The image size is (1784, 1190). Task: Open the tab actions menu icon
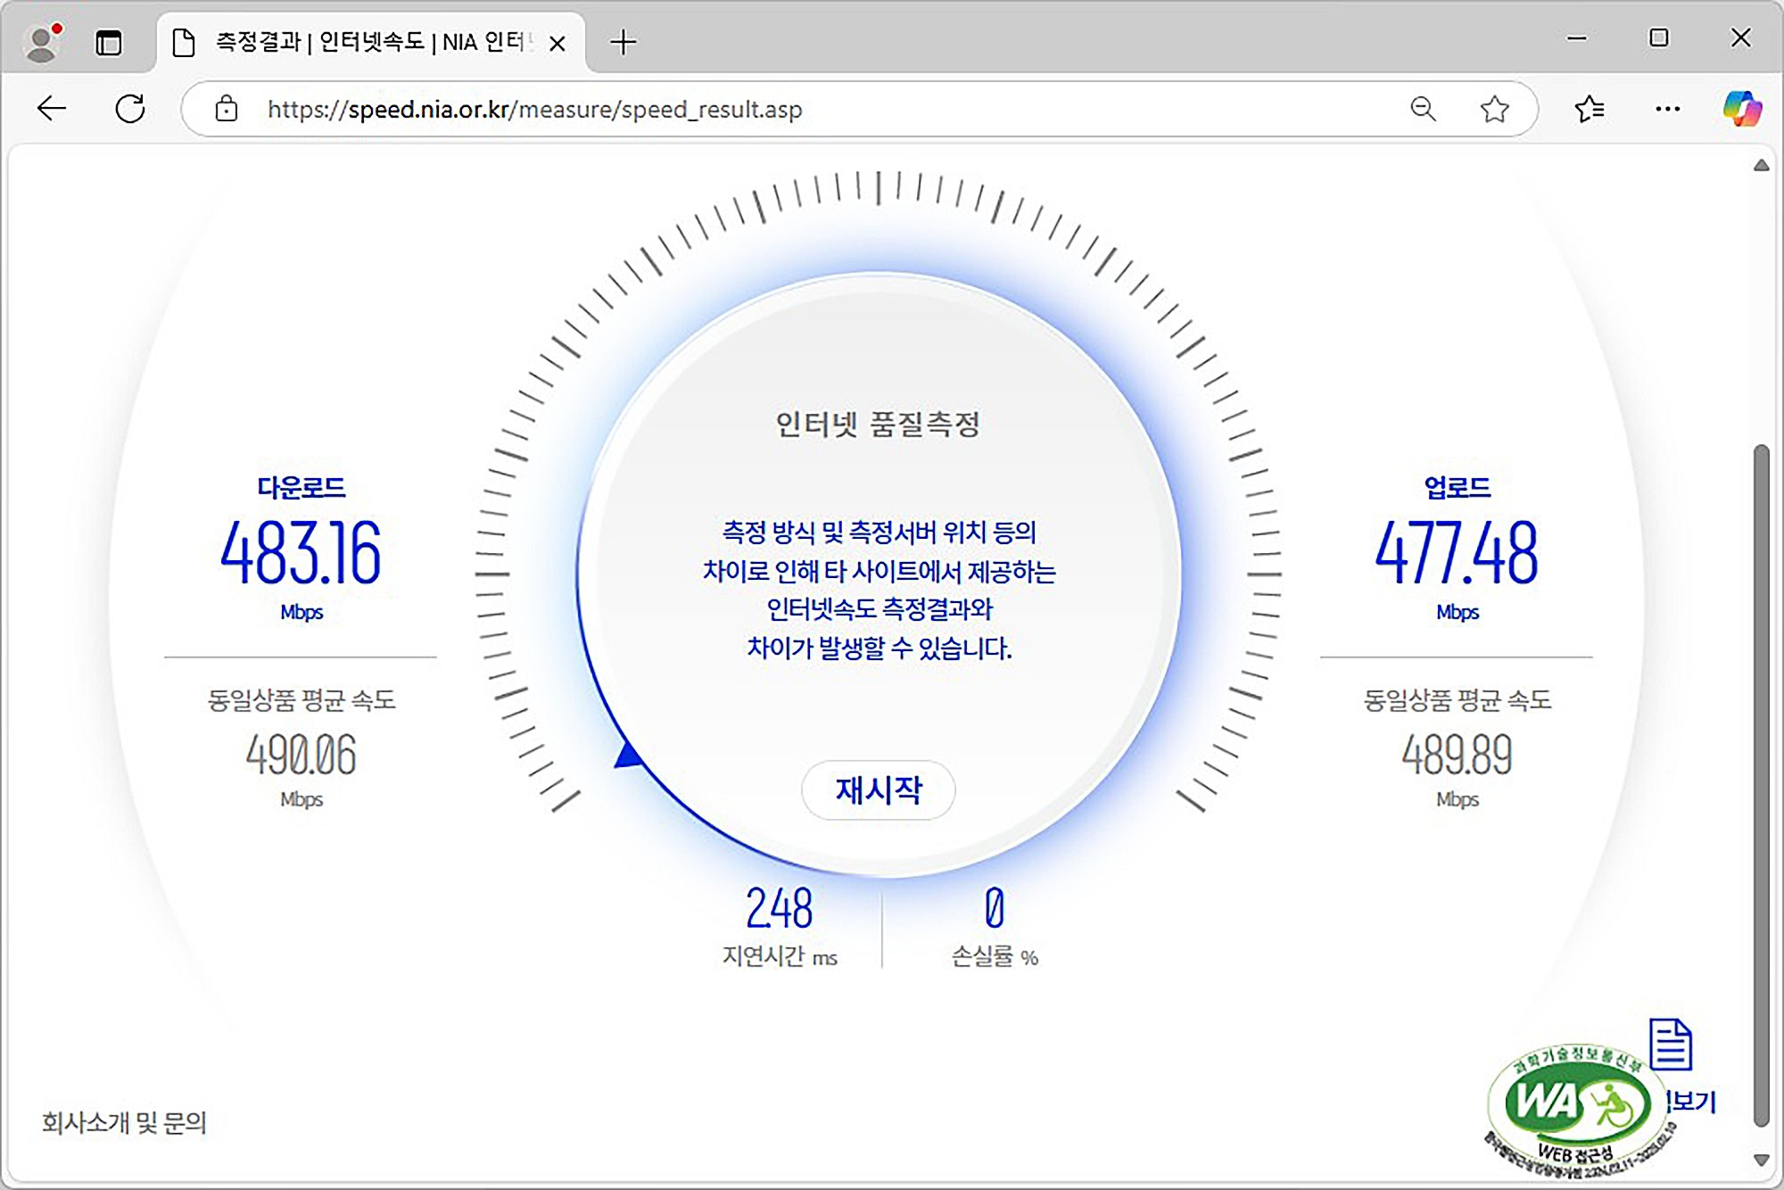[108, 42]
